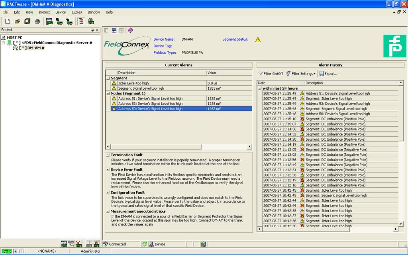Image resolution: width=408 pixels, height=255 pixels.
Task: Open Filter Settings dropdown
Action: pos(300,74)
